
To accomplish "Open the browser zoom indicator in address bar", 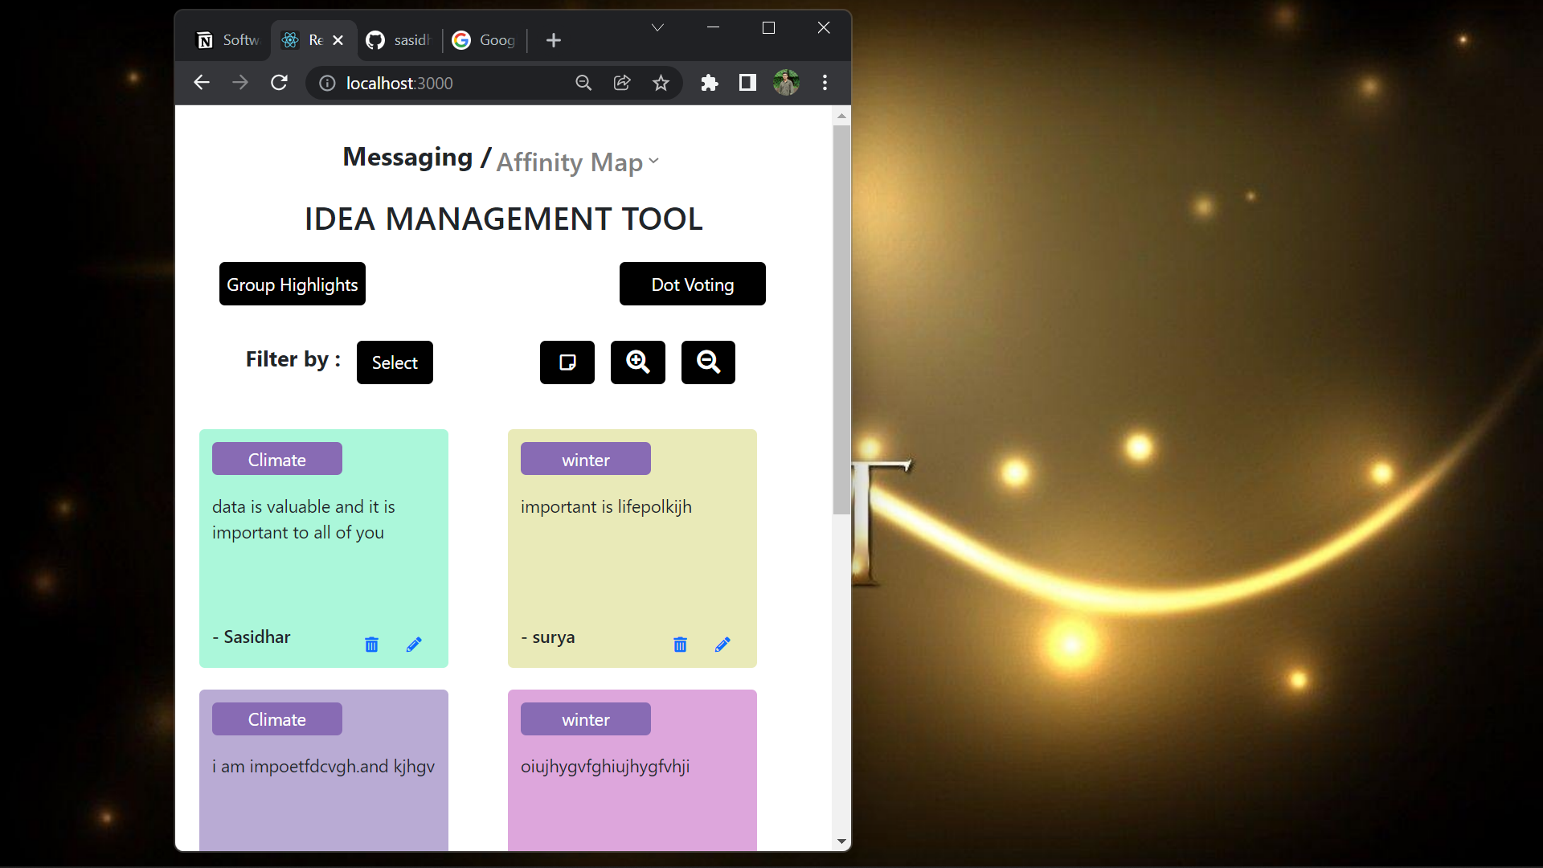I will (583, 83).
